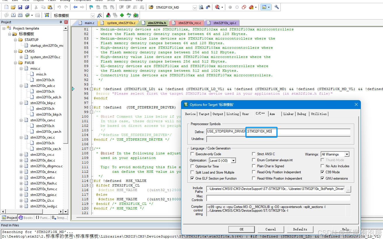Comment selection toolbar icon

coord(135,7)
